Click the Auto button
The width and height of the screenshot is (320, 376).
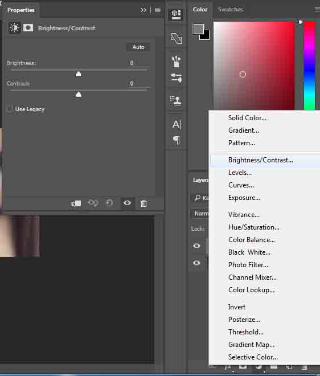pyautogui.click(x=138, y=47)
